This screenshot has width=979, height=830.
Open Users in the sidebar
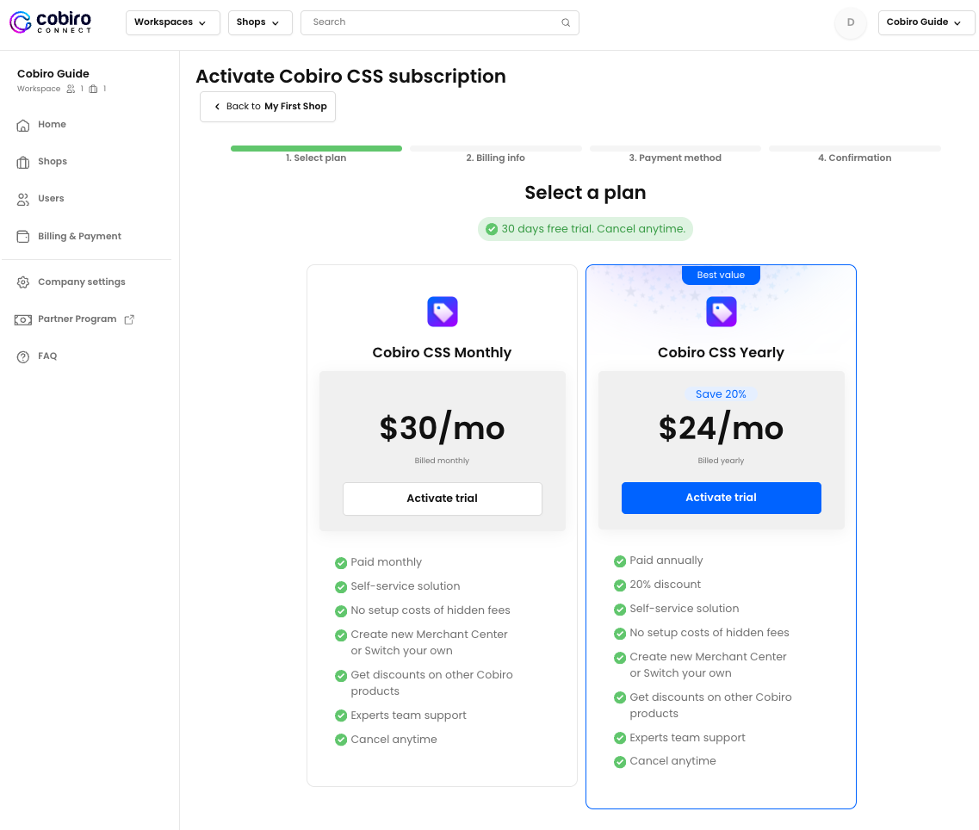[51, 198]
